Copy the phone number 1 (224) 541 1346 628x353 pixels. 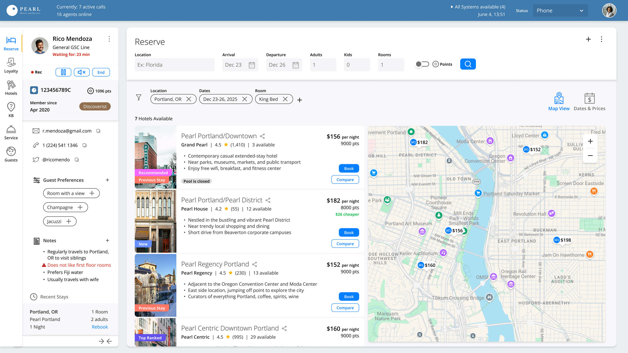pyautogui.click(x=85, y=145)
